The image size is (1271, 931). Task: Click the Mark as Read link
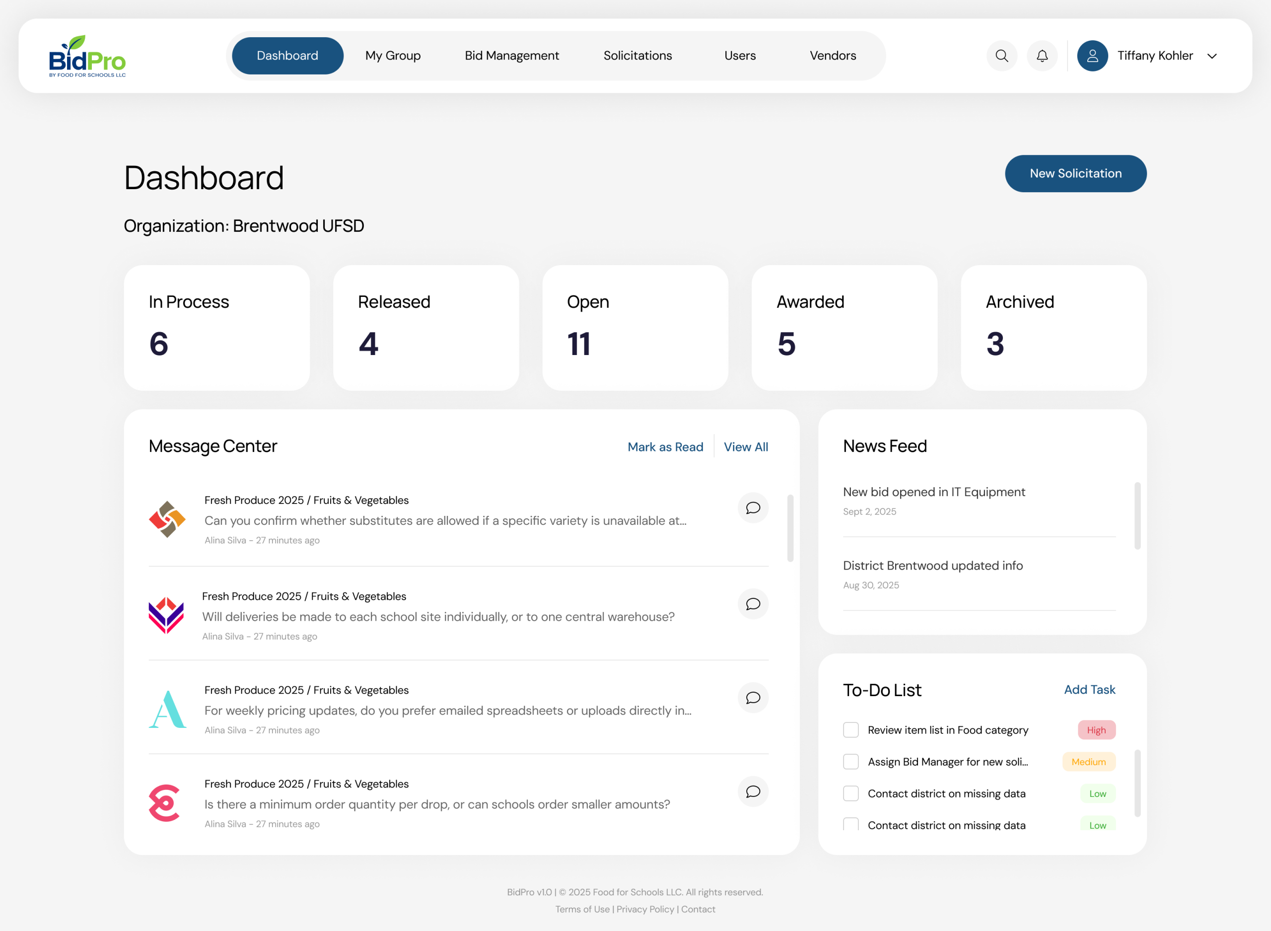tap(665, 447)
